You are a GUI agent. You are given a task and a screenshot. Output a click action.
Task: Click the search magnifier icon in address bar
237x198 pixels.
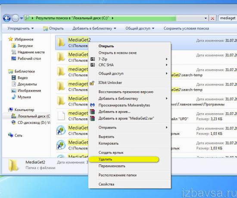[27, 18]
